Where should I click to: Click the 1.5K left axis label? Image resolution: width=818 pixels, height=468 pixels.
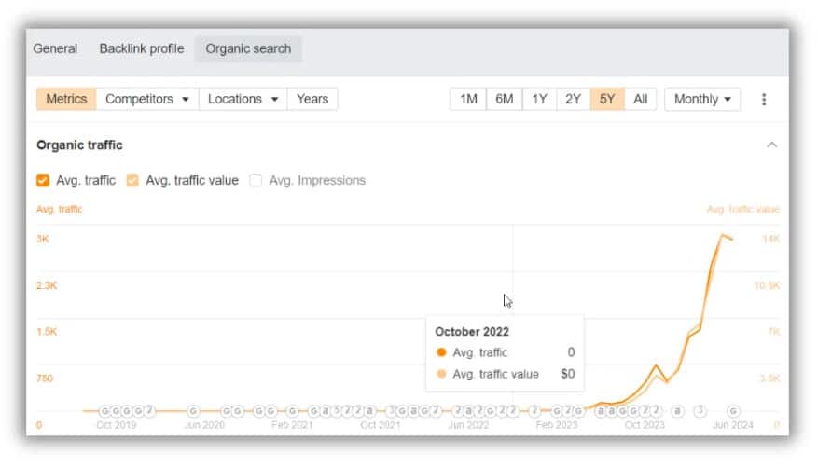pyautogui.click(x=47, y=332)
